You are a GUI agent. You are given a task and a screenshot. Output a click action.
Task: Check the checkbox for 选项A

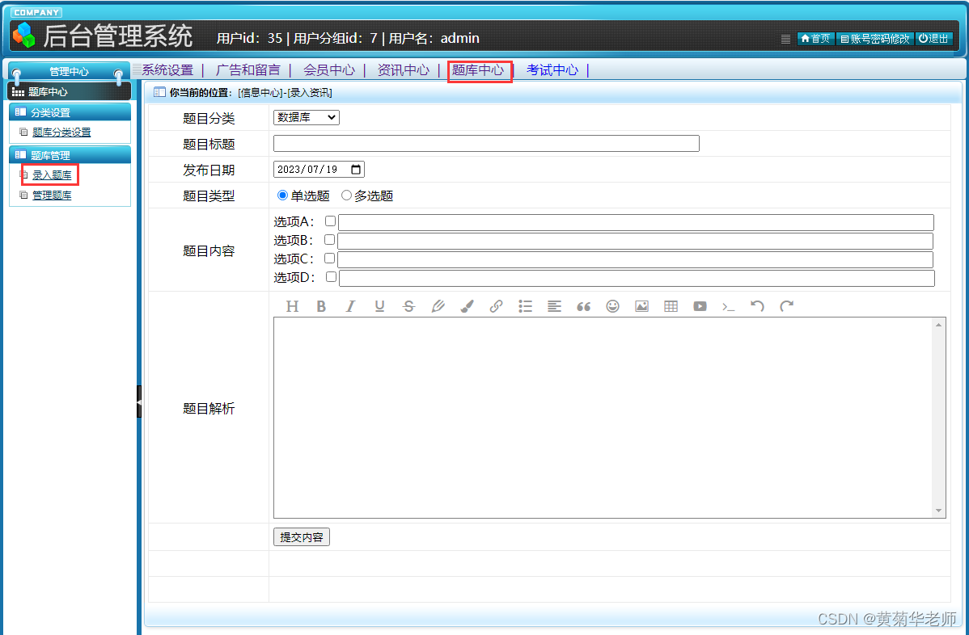330,221
